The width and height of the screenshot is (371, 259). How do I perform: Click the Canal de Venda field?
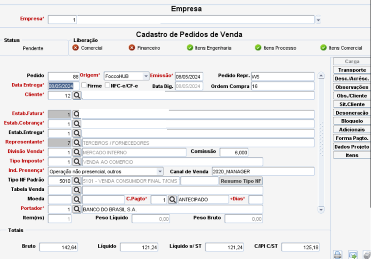(x=263, y=171)
